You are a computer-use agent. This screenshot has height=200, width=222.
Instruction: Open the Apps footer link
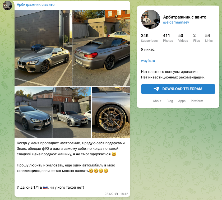point(182,101)
